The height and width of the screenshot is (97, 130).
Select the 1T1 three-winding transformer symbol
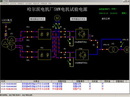(x=9, y=43)
